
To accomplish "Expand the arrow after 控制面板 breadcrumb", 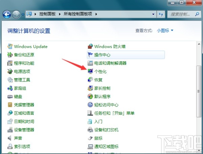I will [60, 14].
